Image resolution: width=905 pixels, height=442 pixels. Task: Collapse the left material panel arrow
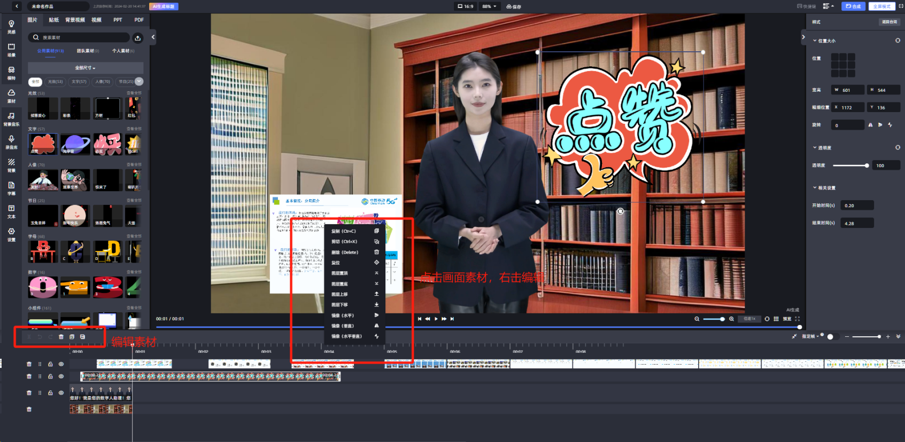(x=153, y=37)
